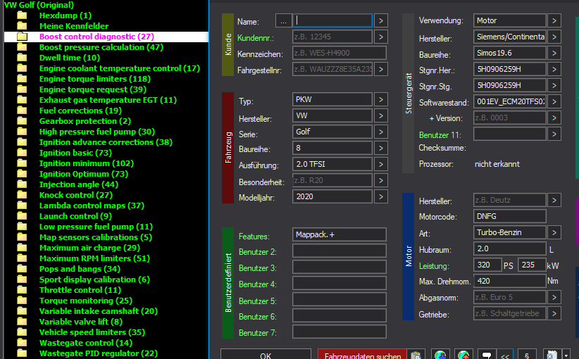
Task: Open the > list for vehicle Typ
Action: click(380, 99)
